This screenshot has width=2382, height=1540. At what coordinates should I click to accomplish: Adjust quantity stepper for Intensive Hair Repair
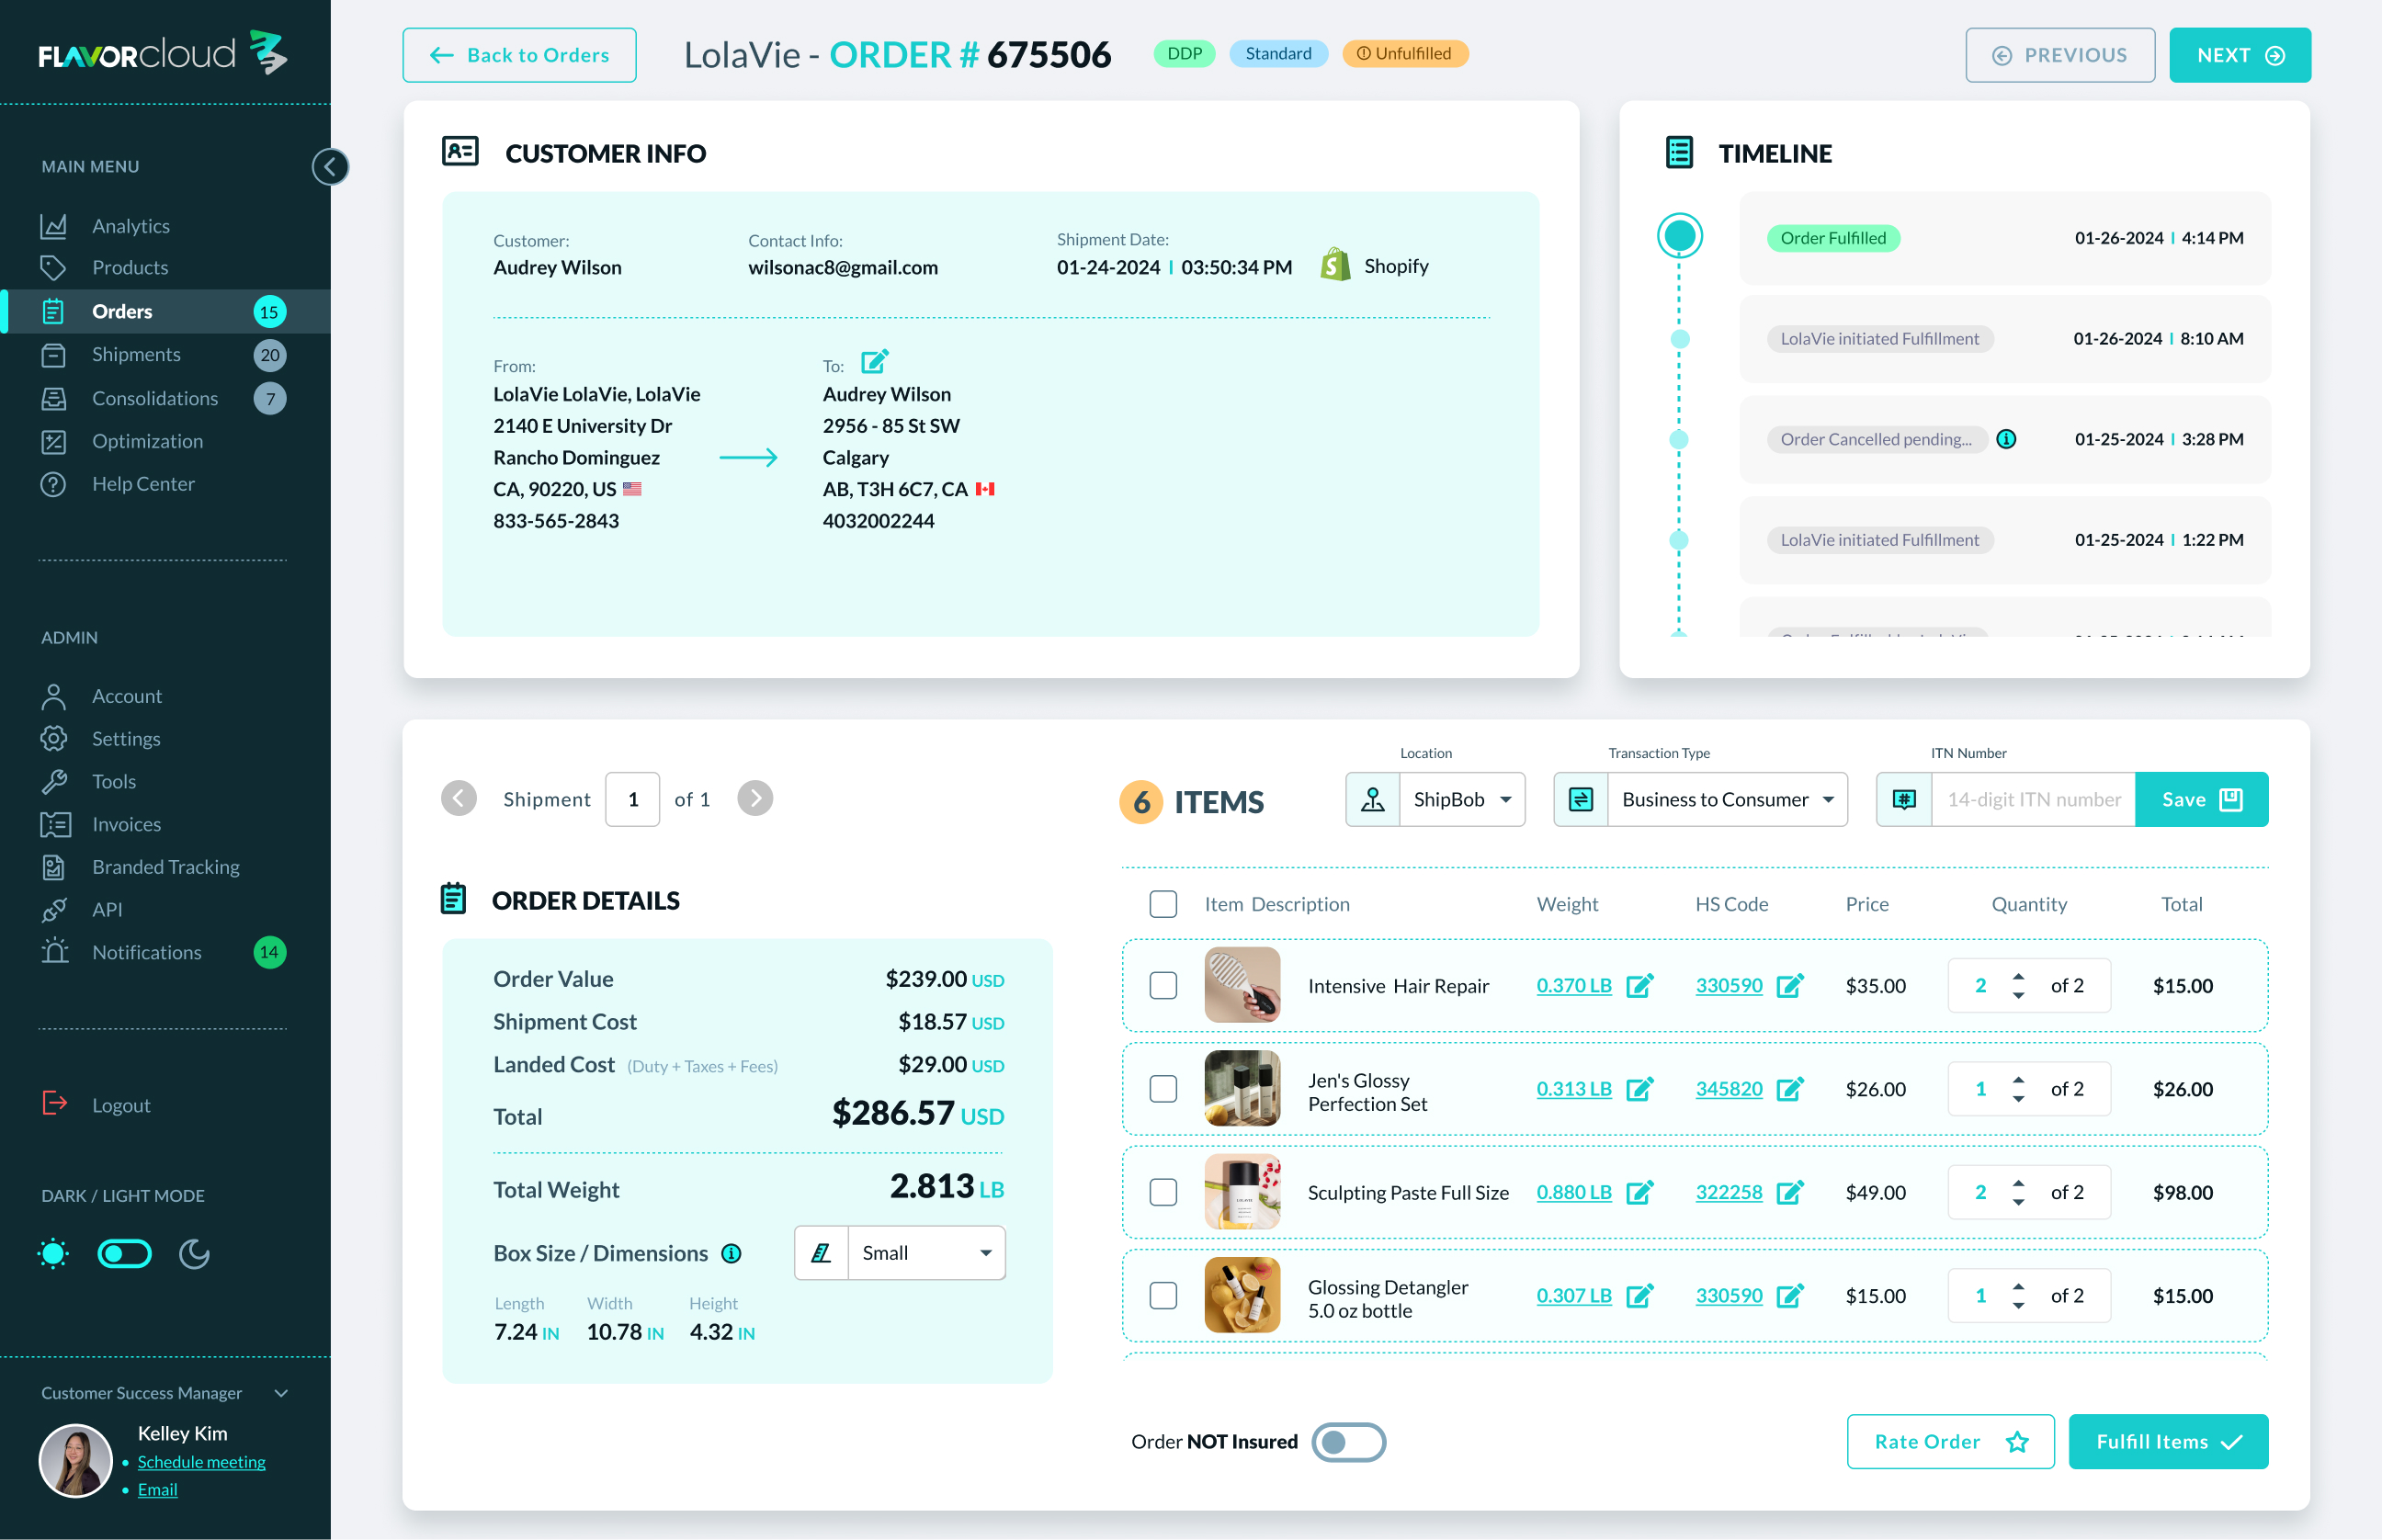2018,986
